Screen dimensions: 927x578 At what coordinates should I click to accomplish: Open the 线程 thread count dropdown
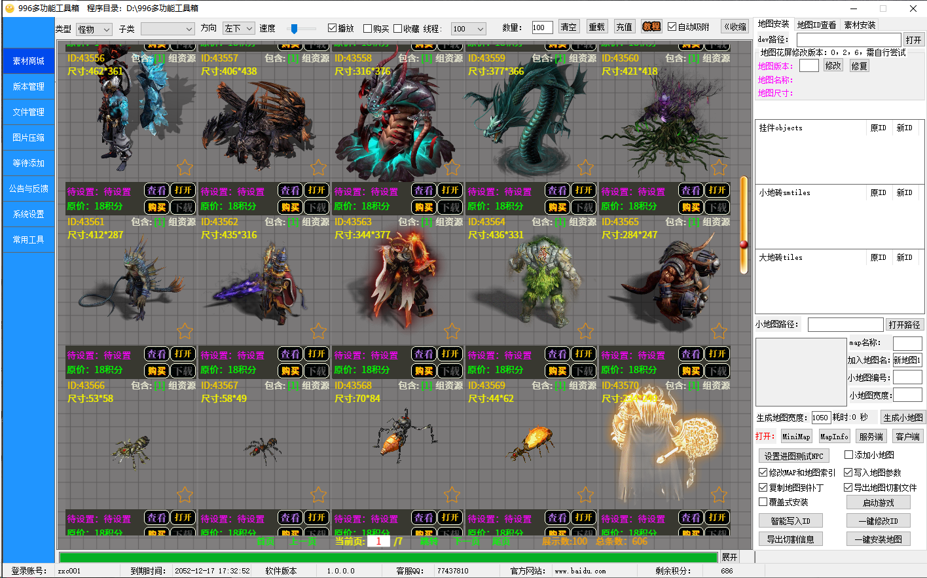click(x=469, y=29)
